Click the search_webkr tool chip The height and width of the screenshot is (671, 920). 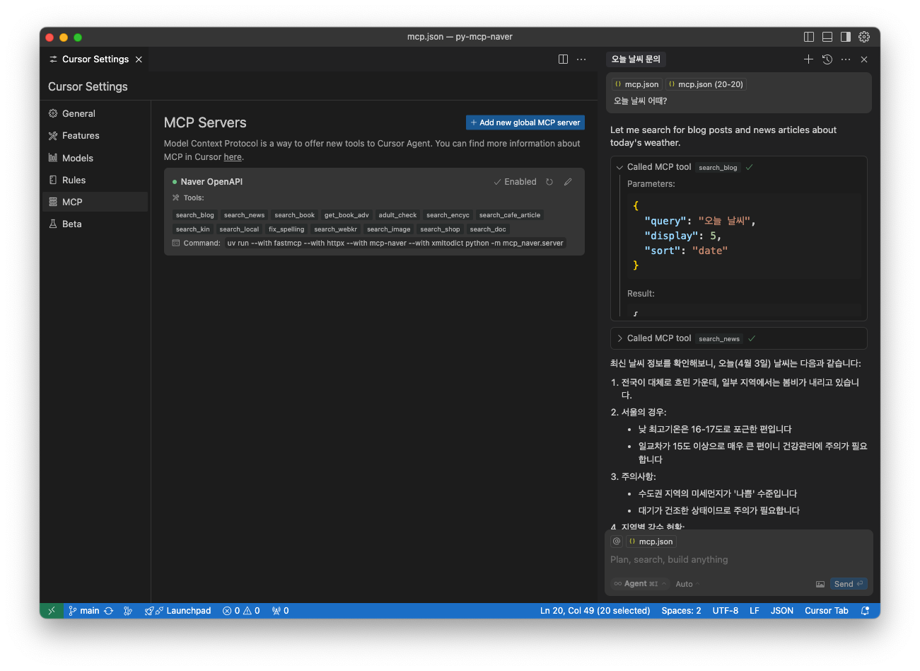point(336,229)
